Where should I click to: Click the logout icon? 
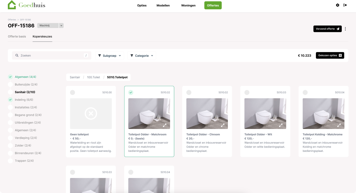pos(345,5)
